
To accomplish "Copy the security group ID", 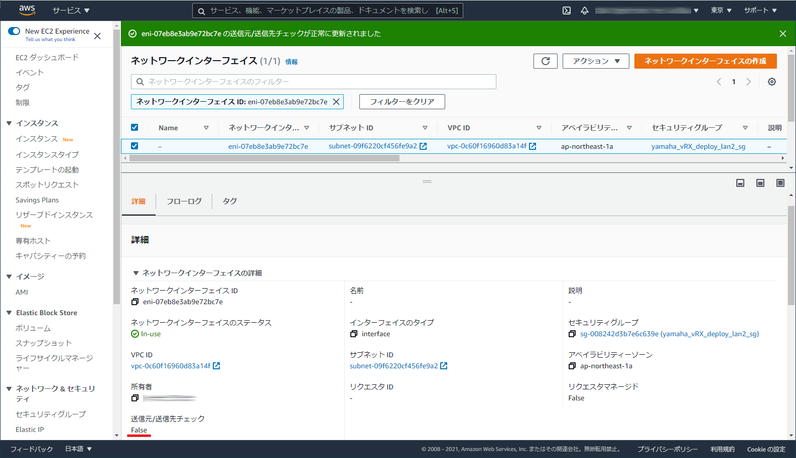I will pos(572,334).
